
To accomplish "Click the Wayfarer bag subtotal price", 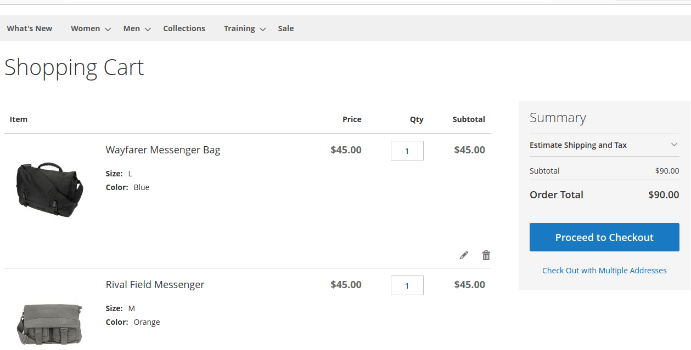I will (x=469, y=150).
